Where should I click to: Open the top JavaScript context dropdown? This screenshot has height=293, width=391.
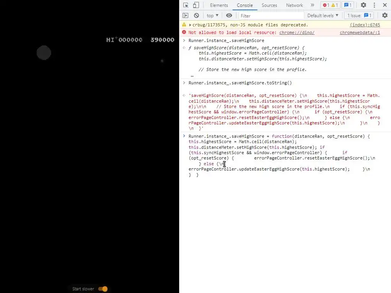pos(212,15)
